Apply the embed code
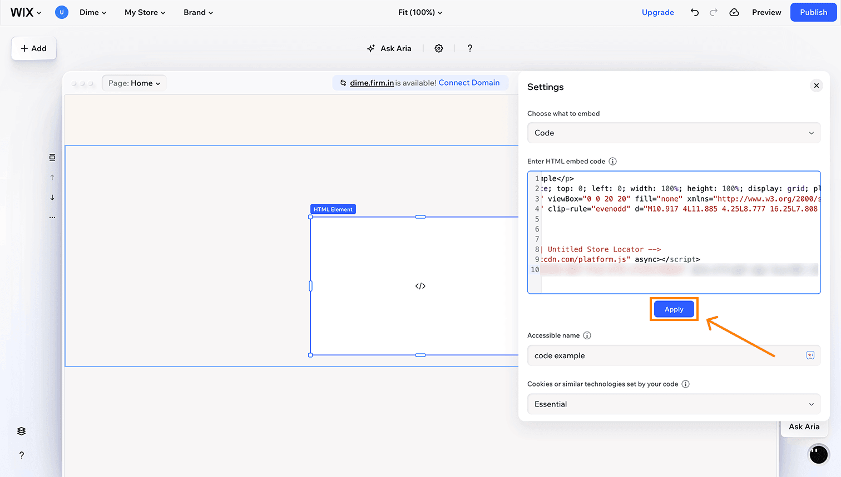Viewport: 841px width, 477px height. pos(674,309)
